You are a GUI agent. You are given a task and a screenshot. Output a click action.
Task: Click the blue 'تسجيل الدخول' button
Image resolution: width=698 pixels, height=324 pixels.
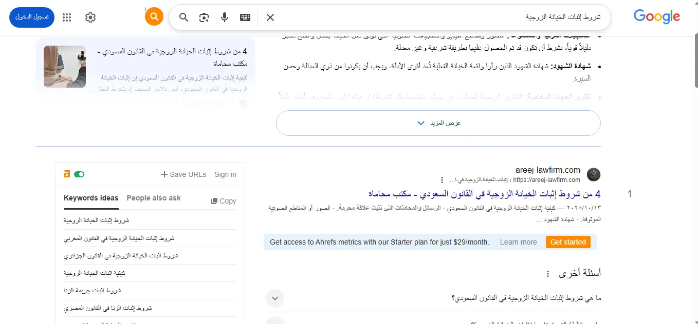click(x=32, y=17)
